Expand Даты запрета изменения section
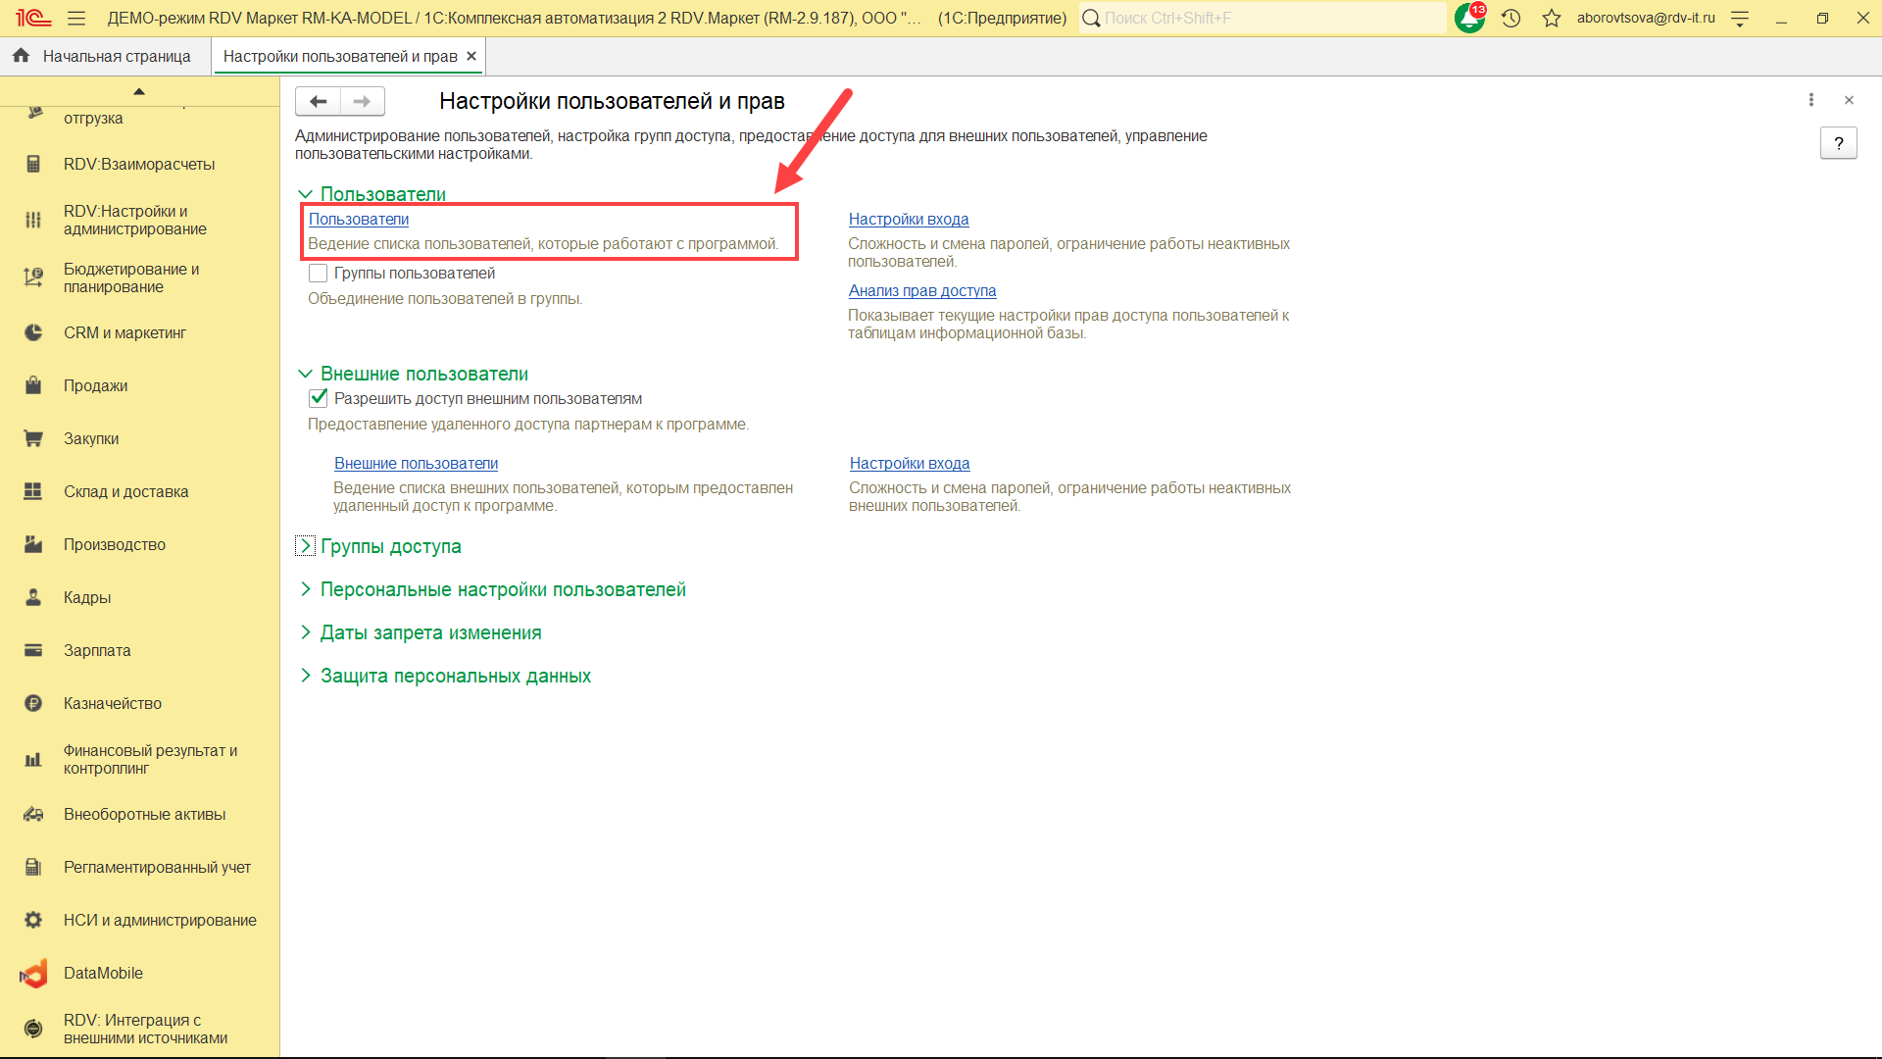The width and height of the screenshot is (1882, 1059). pos(306,632)
